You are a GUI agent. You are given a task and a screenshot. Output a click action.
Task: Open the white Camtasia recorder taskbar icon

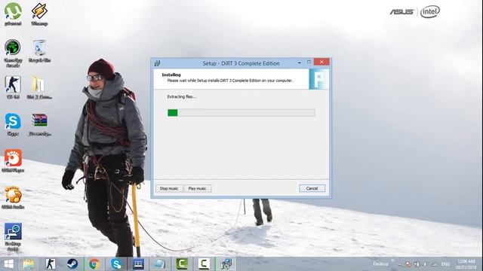coord(204,264)
